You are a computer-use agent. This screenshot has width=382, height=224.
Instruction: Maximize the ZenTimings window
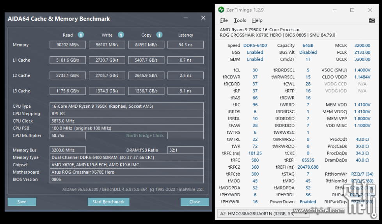(352, 10)
